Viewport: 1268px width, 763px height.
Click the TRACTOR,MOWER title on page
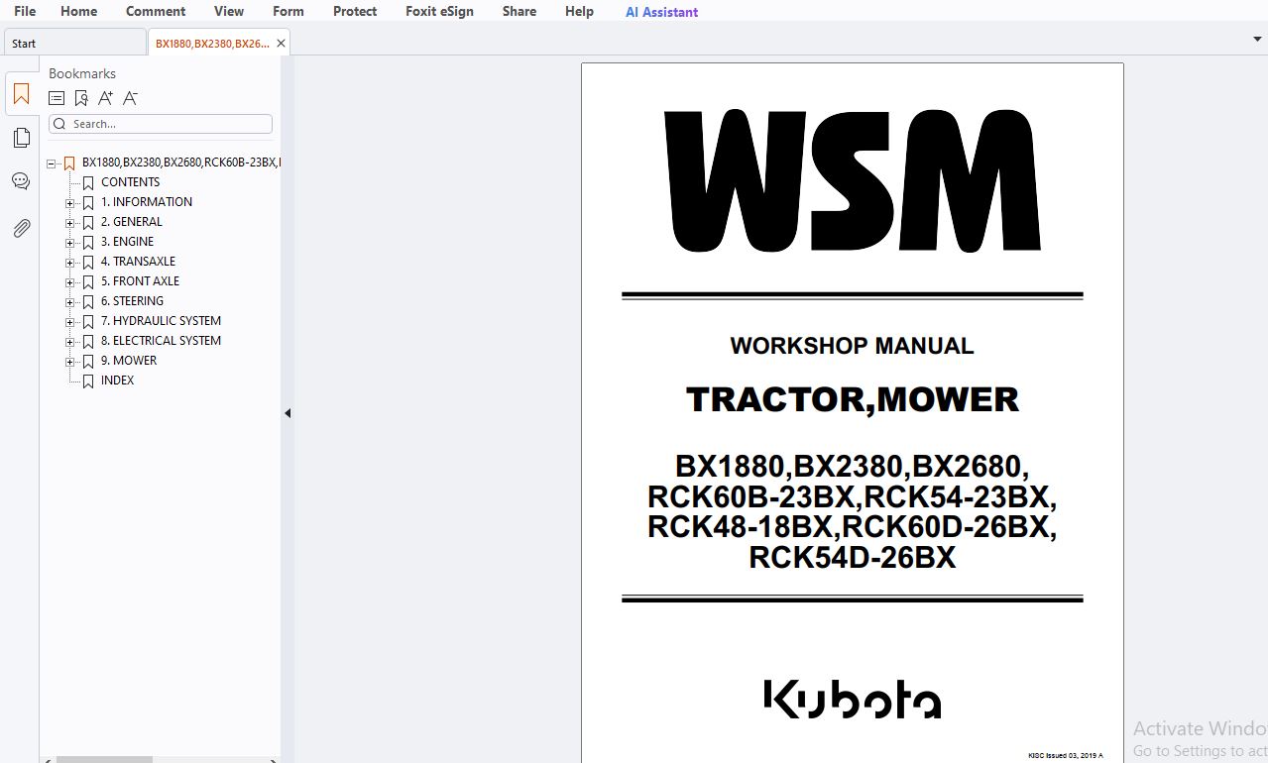click(x=853, y=399)
